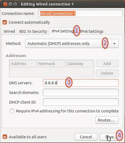Open the Method dropdown arrow
The width and height of the screenshot is (125, 143).
(x=114, y=44)
